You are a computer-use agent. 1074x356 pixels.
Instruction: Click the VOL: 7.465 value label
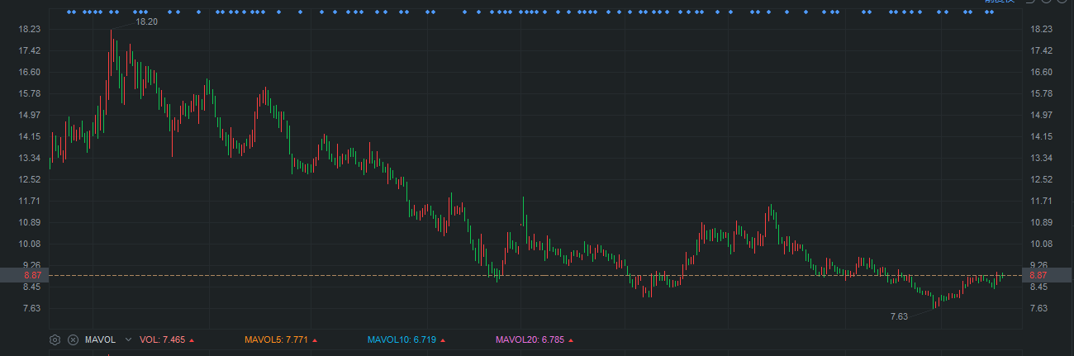[162, 339]
